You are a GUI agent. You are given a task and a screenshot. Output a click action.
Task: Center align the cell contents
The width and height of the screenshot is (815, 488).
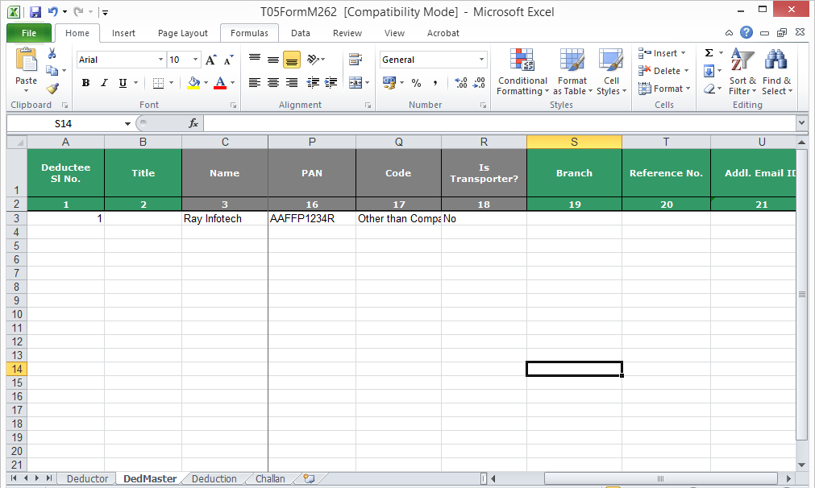[x=272, y=83]
